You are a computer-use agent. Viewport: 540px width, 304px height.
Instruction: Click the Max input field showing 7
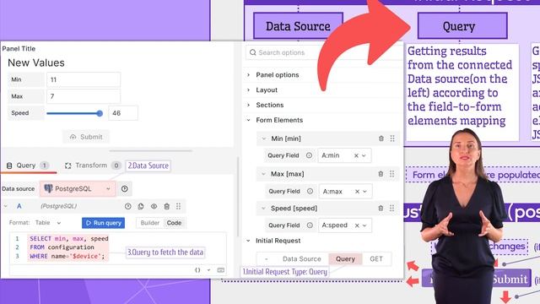coord(84,96)
